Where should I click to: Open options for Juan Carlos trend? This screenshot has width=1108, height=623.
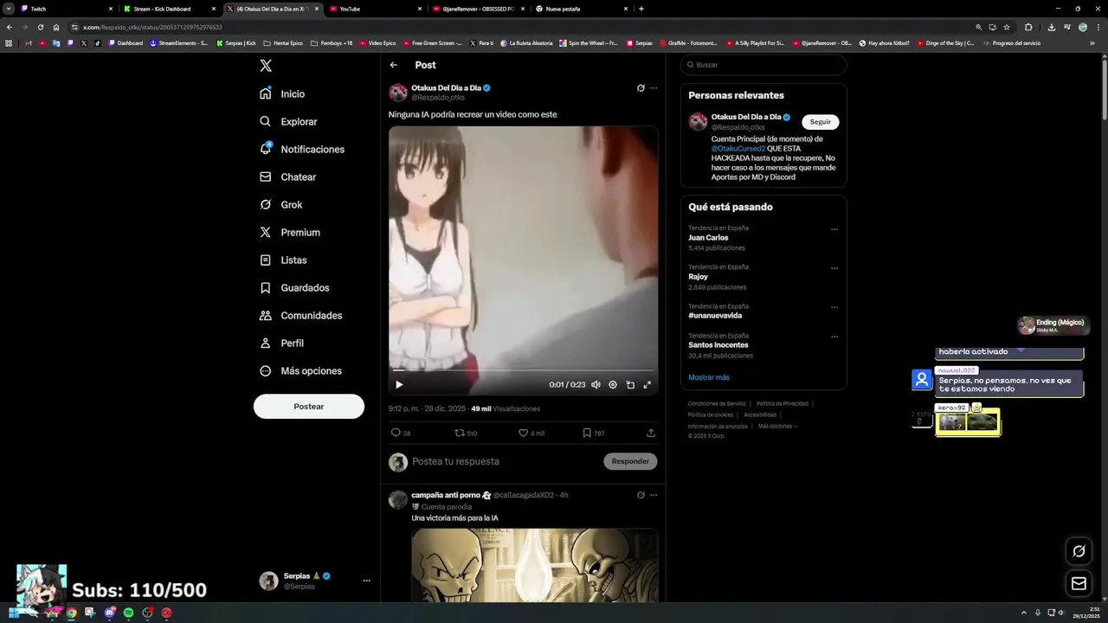click(834, 229)
